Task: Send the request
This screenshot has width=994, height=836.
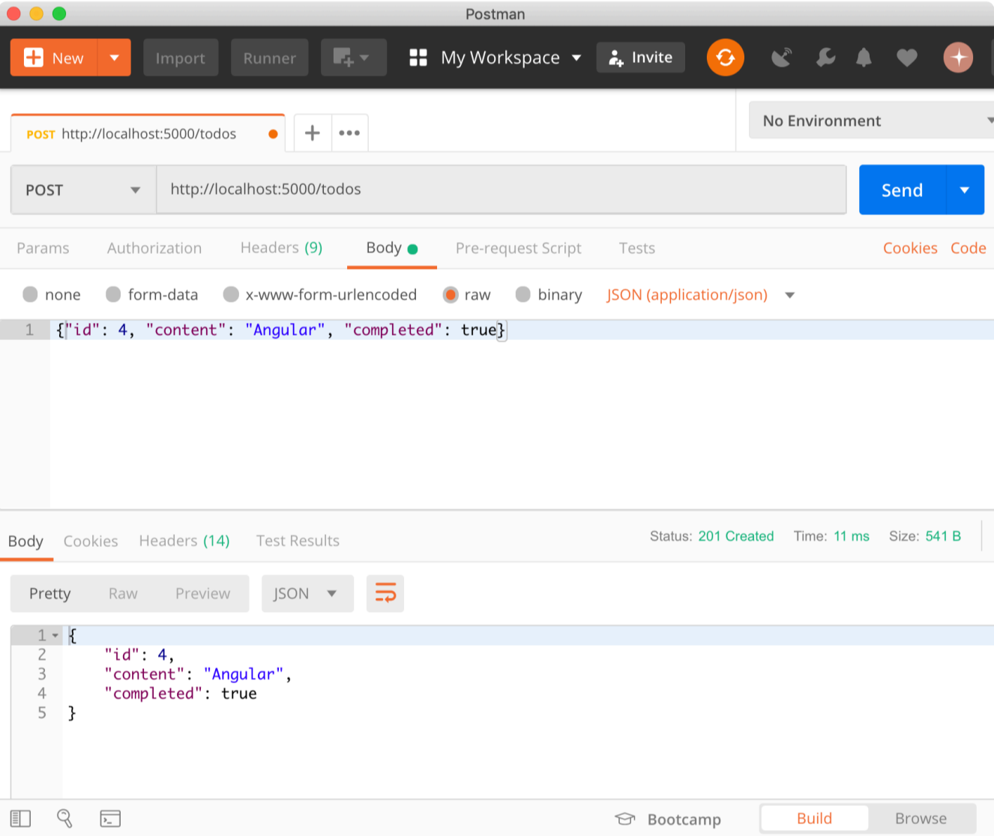Action: pos(903,190)
